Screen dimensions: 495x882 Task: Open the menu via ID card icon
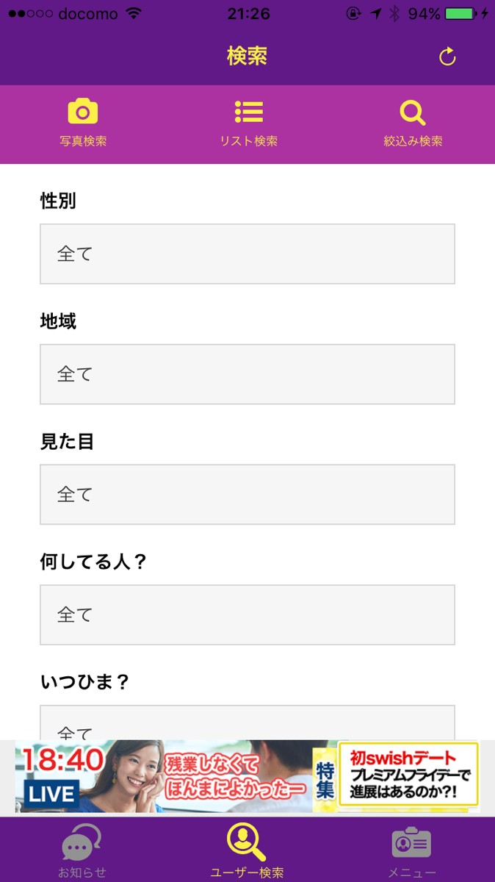point(411,844)
